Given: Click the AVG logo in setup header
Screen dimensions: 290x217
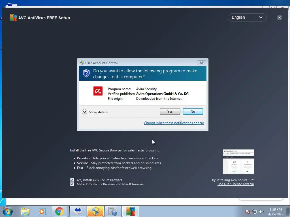Looking at the screenshot, I should click(13, 18).
